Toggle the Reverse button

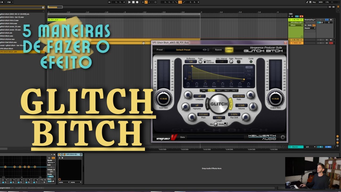(x=238, y=62)
